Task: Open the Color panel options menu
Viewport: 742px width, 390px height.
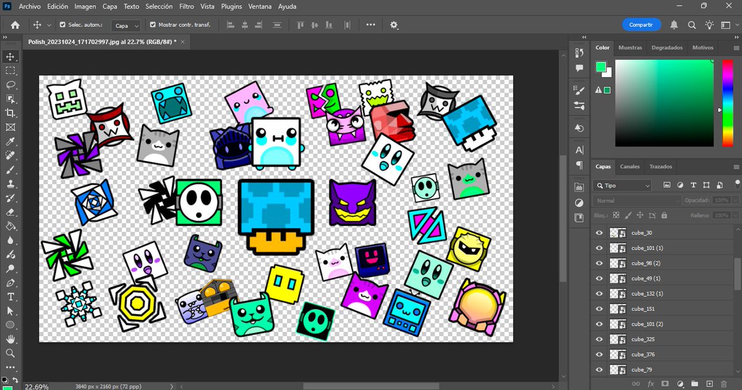Action: (x=735, y=48)
